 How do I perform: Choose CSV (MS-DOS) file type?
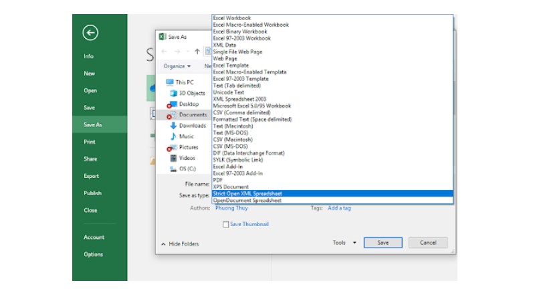click(x=332, y=146)
